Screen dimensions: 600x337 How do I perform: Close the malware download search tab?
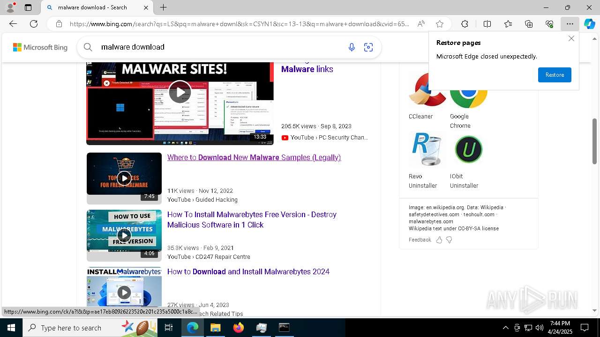(146, 7)
